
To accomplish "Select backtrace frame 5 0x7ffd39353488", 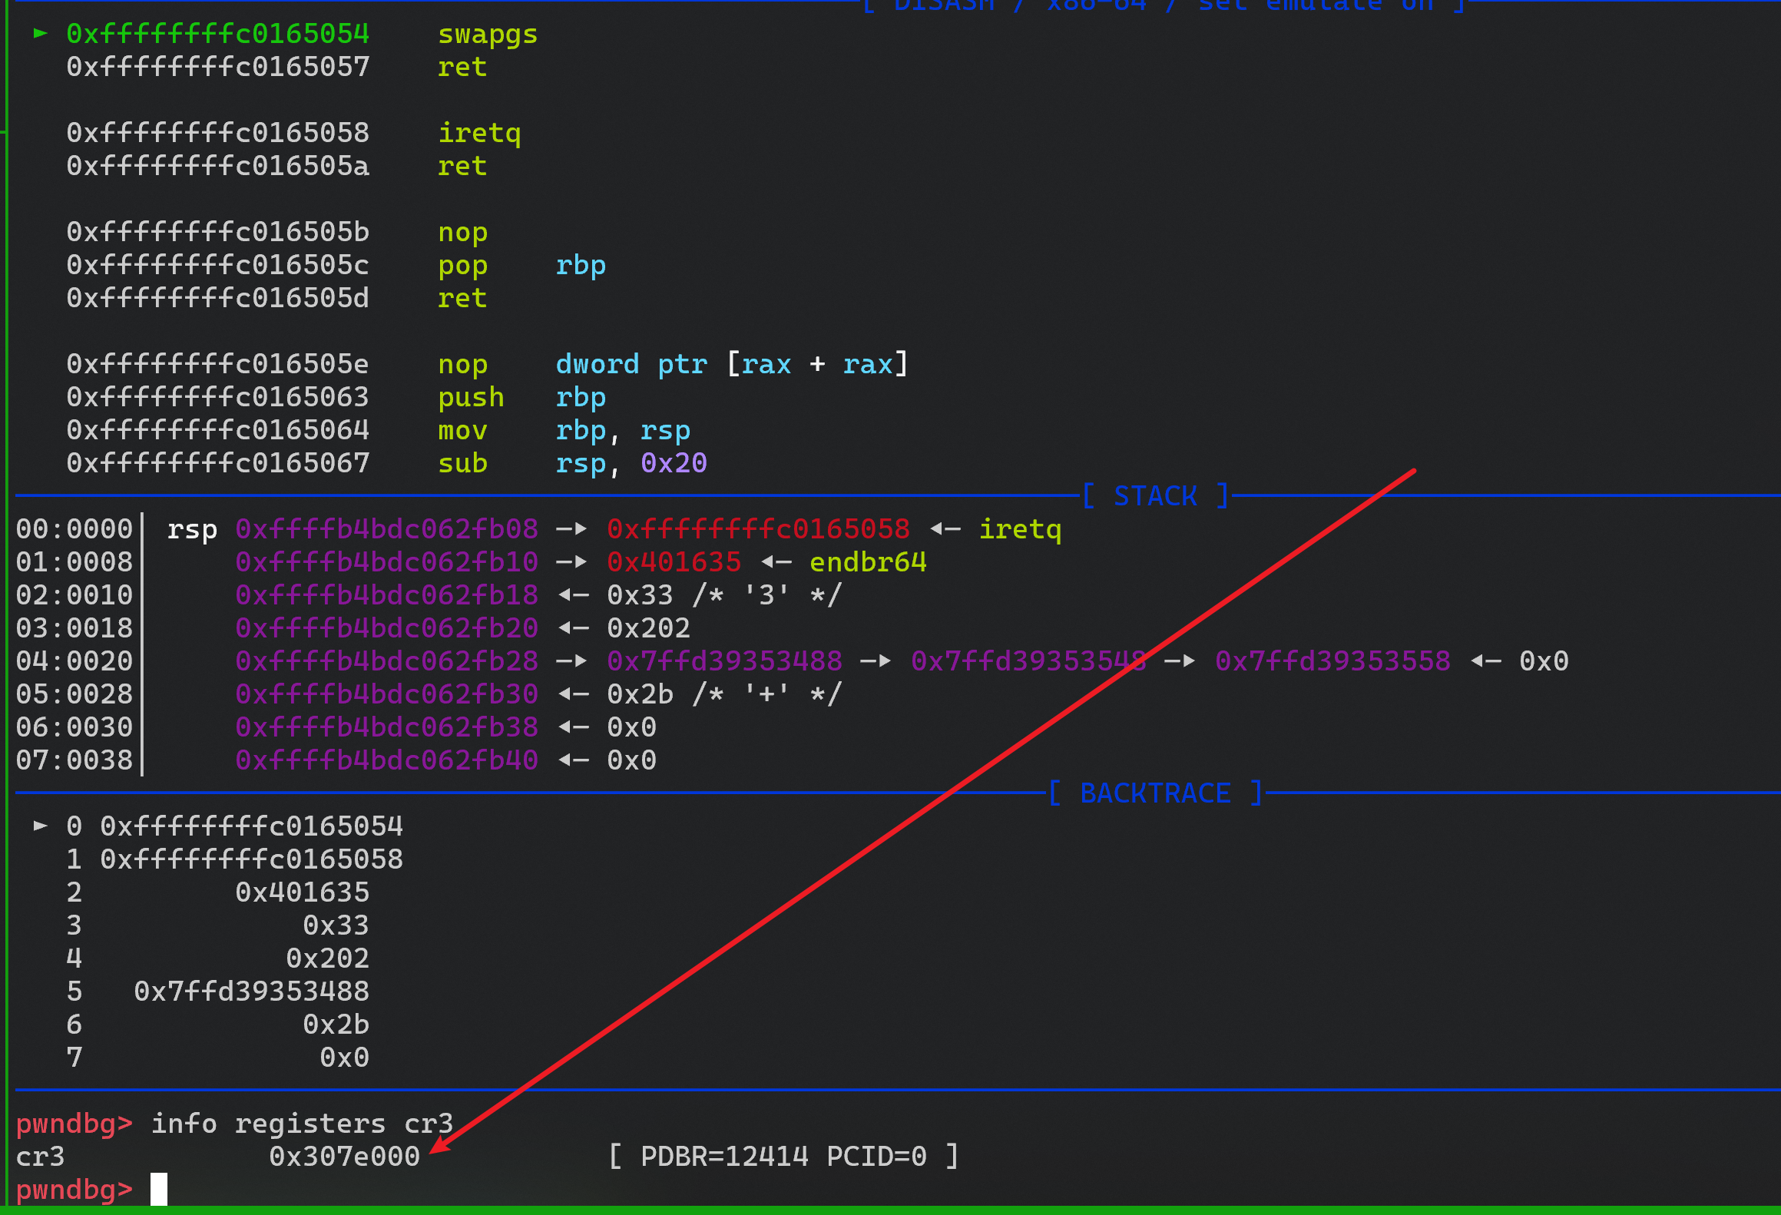I will 217,992.
